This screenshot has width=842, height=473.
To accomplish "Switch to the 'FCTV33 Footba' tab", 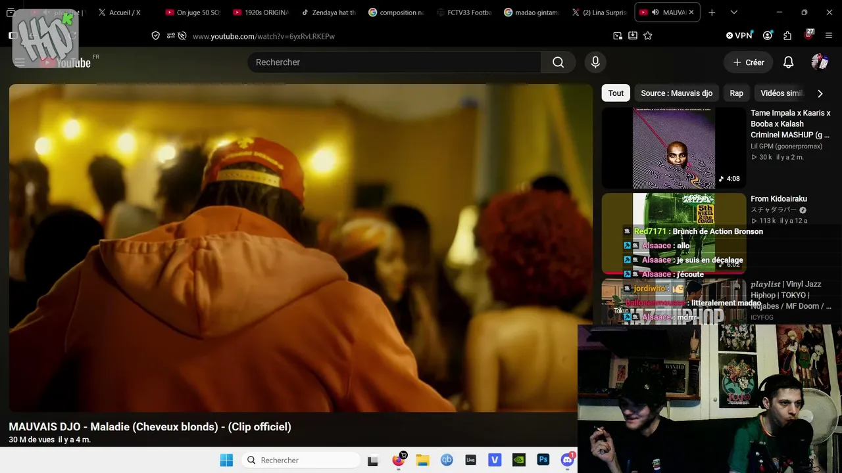I will (x=464, y=12).
